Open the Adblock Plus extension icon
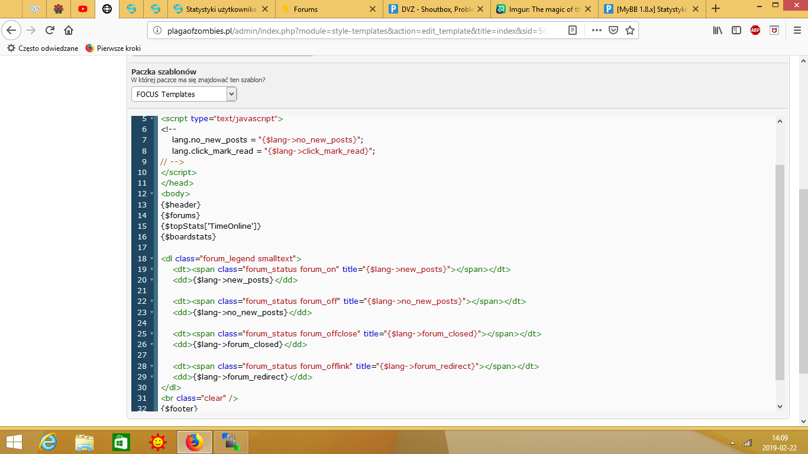Screen dimensions: 808x454 coord(755,30)
